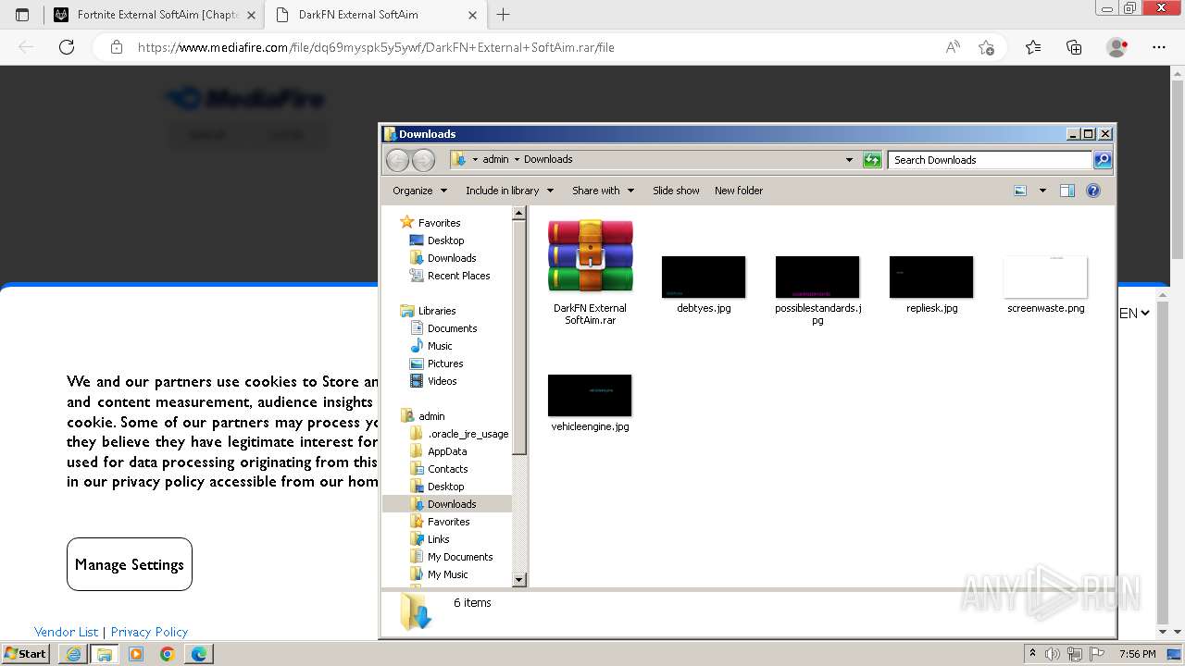Click the volume icon in system tray
Viewport: 1185px width, 666px height.
pos(1053,654)
